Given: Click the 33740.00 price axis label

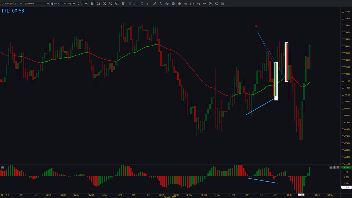Looking at the screenshot, I should pos(346,46).
